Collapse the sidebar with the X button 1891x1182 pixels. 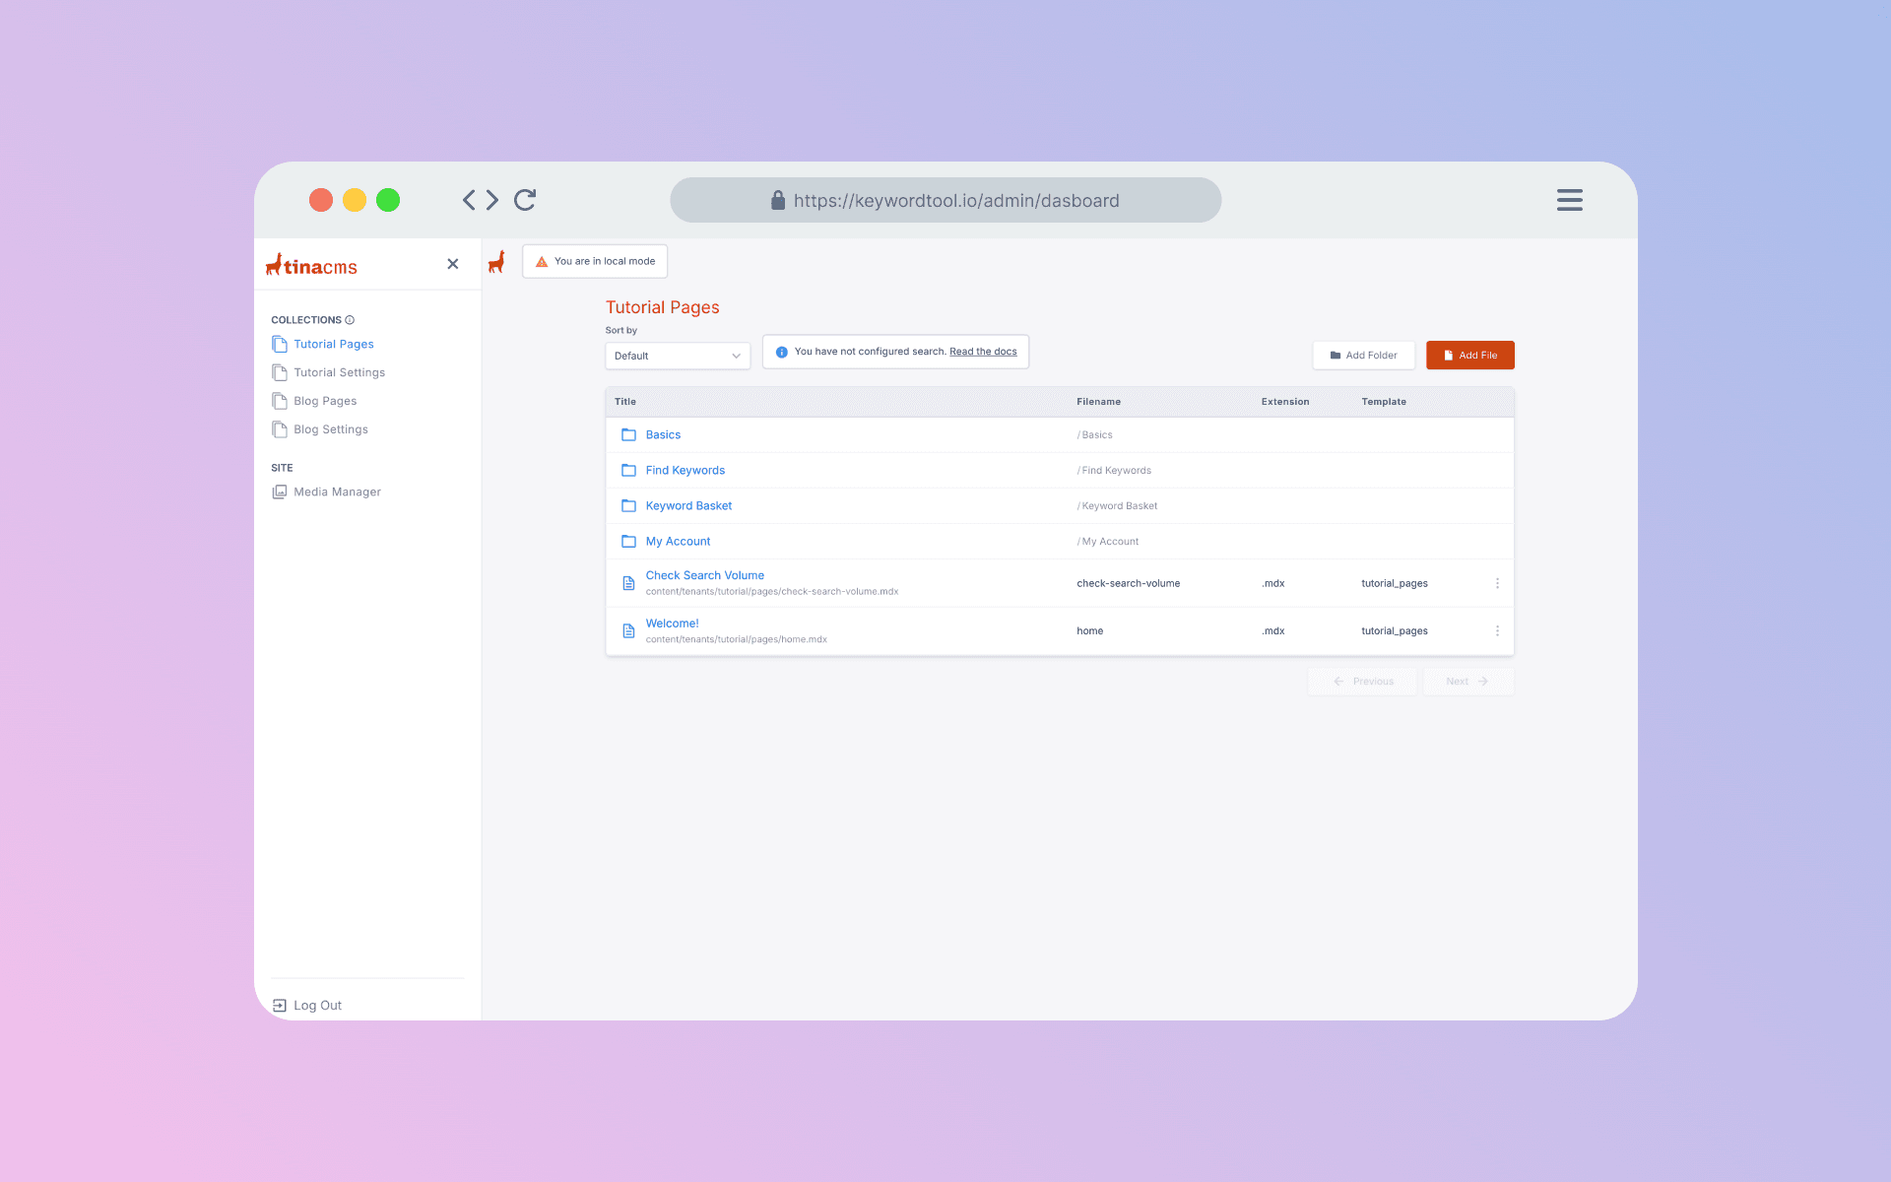coord(452,264)
